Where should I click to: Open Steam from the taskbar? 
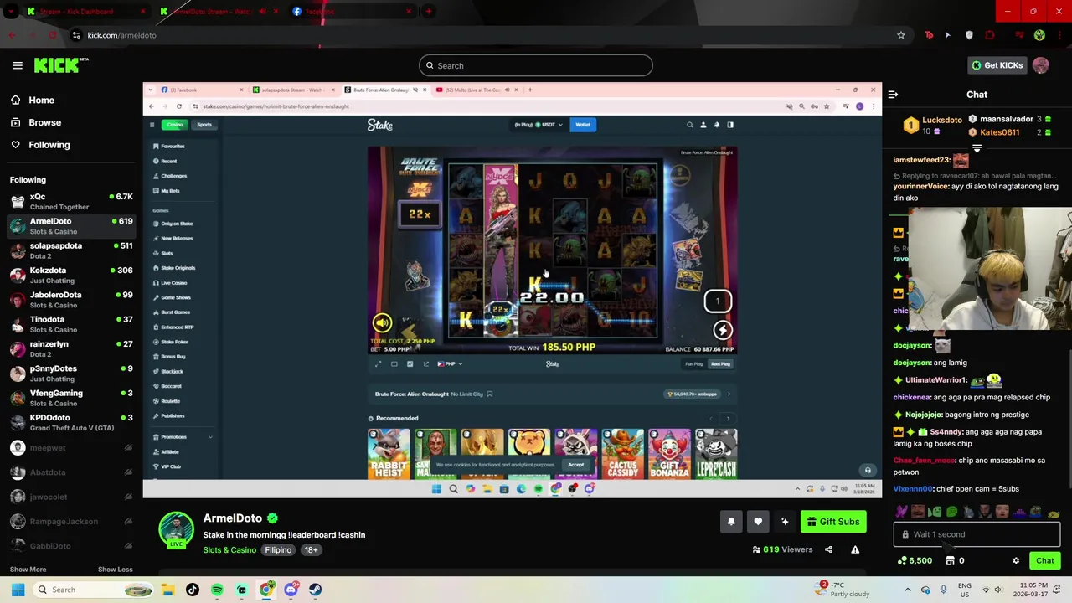[x=315, y=590]
